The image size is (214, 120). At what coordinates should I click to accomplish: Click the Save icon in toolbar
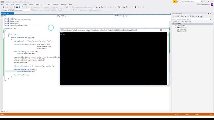(x=17, y=7)
